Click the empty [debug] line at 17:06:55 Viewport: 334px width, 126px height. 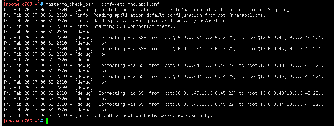tap(84, 88)
